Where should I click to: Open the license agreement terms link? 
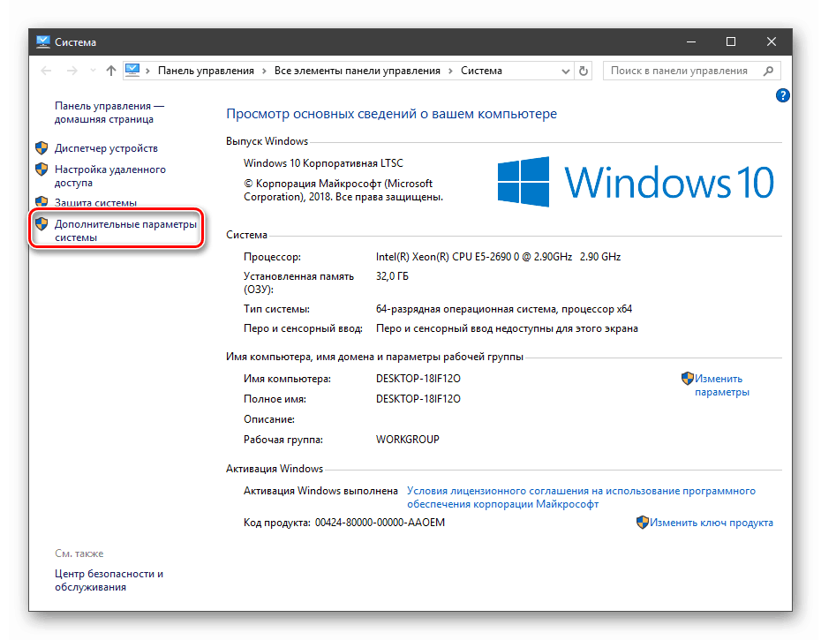(x=581, y=498)
